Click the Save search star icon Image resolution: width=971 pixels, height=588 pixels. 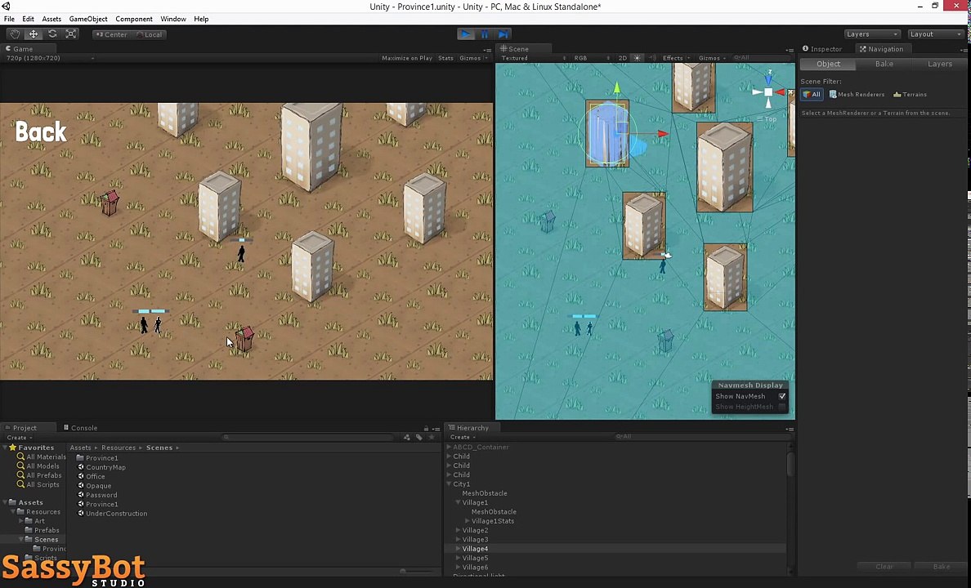tap(432, 438)
